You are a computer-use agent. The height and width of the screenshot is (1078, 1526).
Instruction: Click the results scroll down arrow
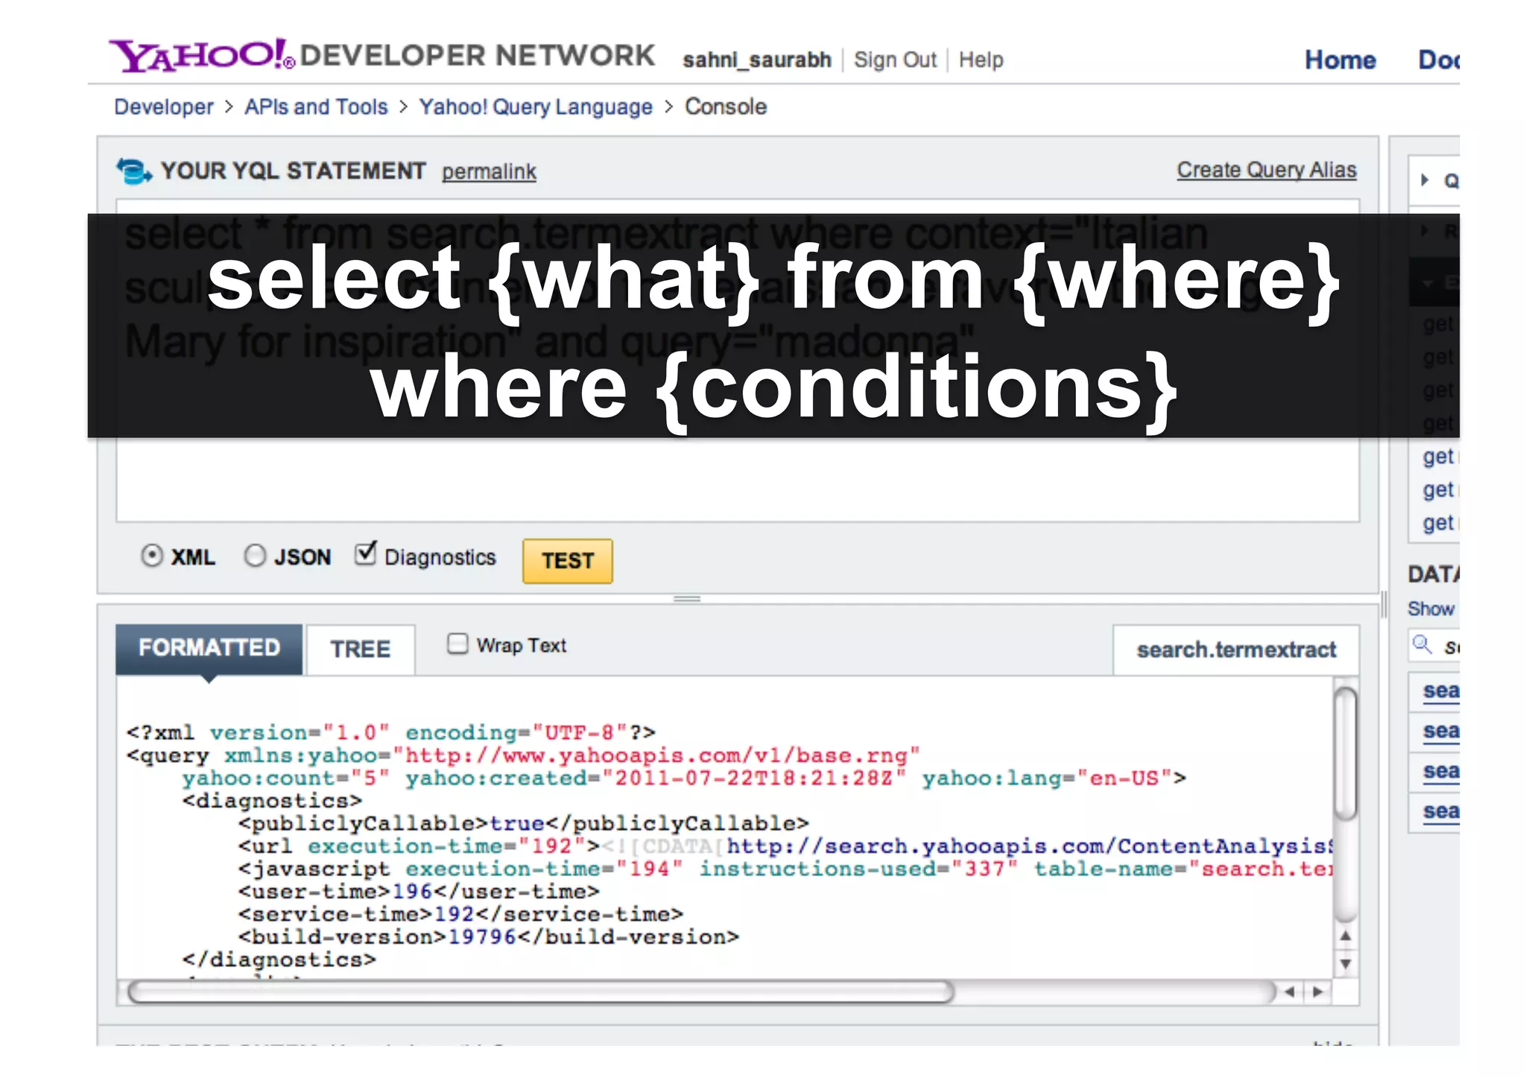click(1346, 963)
